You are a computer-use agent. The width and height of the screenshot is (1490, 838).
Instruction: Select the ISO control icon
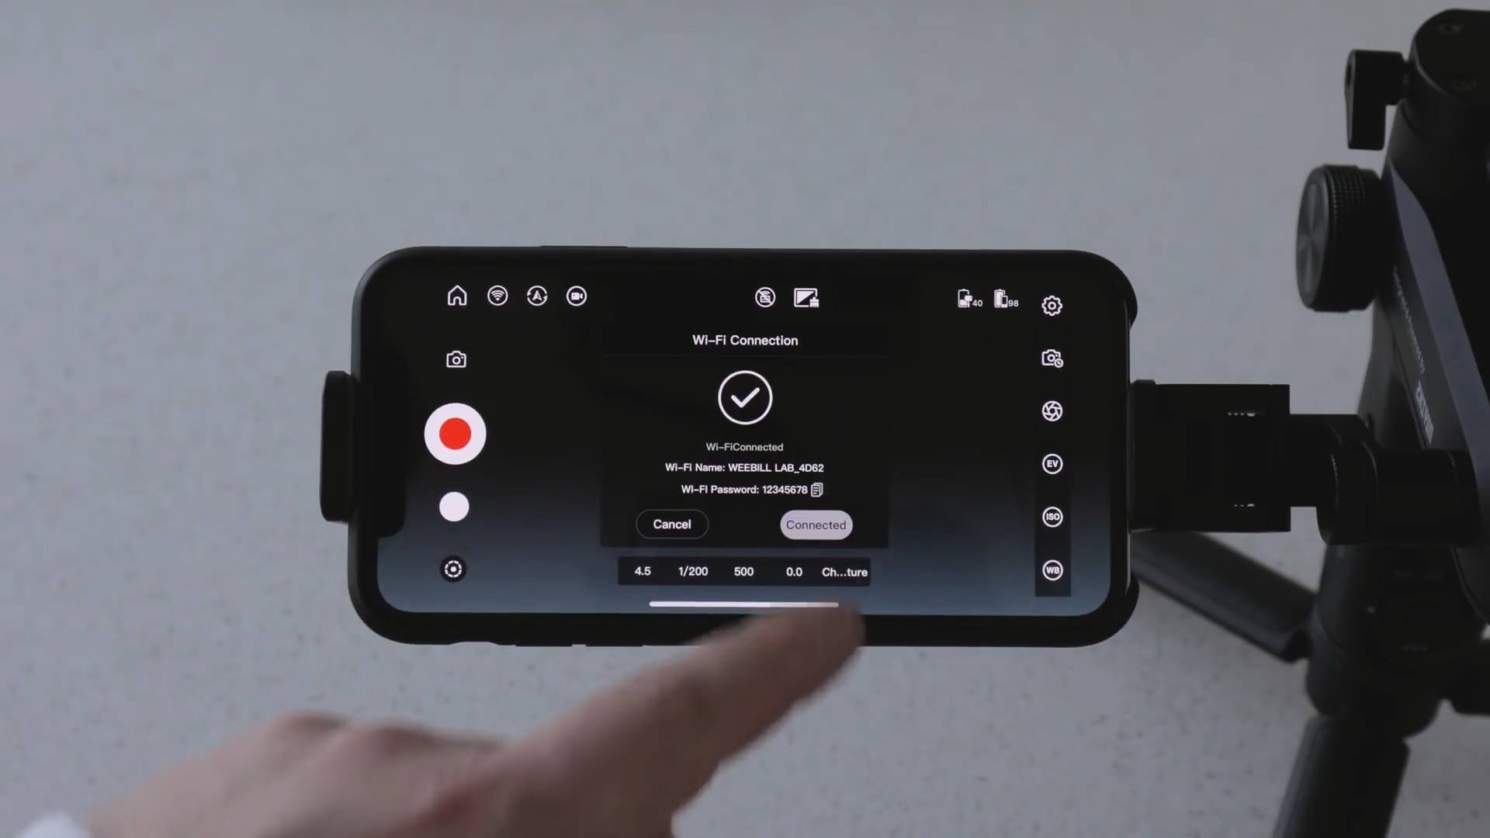[x=1052, y=517]
